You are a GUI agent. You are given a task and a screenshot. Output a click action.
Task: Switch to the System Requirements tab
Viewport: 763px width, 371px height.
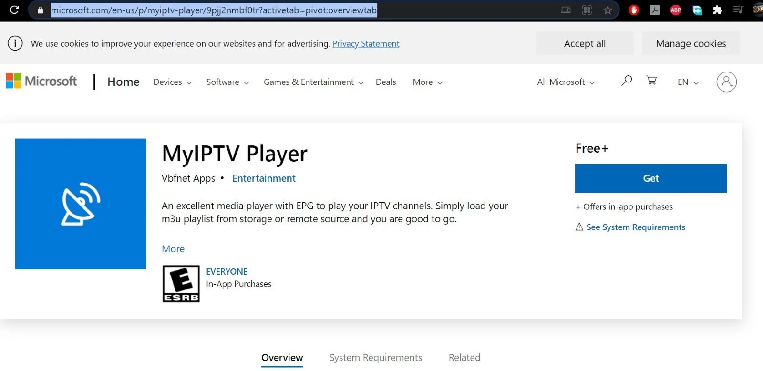coord(376,358)
